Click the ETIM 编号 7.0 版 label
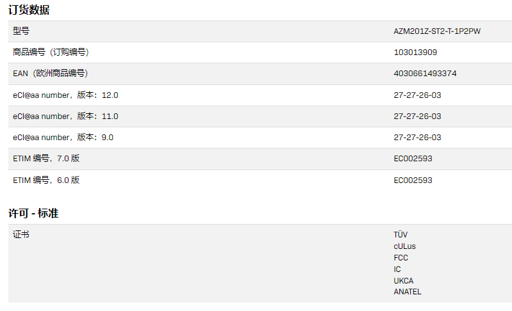The image size is (512, 311). point(46,159)
